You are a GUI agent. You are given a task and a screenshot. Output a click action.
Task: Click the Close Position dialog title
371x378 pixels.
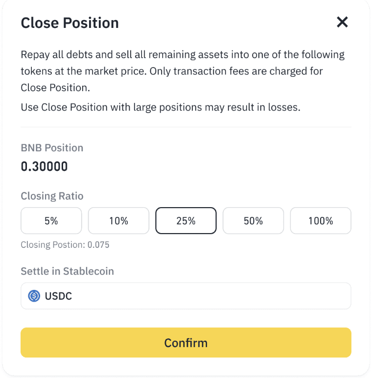click(x=70, y=23)
